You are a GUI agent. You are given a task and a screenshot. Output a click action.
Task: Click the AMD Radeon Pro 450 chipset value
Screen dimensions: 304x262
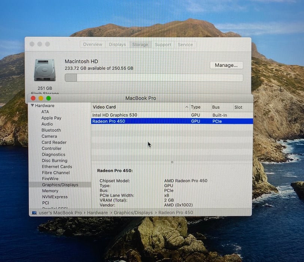(186, 181)
